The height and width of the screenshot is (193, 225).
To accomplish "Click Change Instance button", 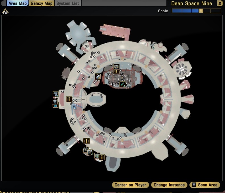I will pos(169,185).
